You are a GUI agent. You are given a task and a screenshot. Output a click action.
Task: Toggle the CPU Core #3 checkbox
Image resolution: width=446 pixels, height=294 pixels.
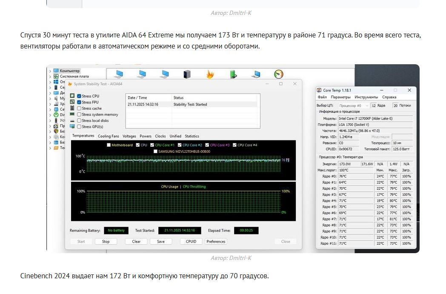click(207, 145)
